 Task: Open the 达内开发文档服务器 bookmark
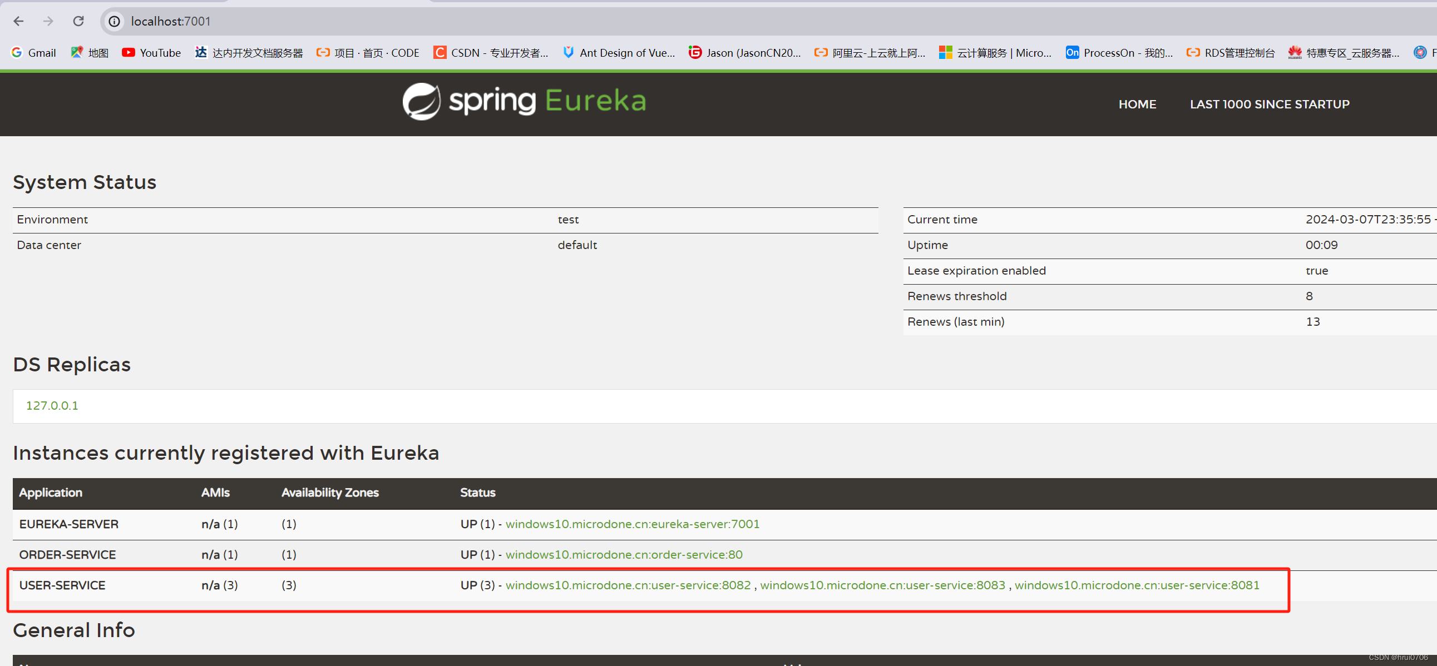[249, 52]
